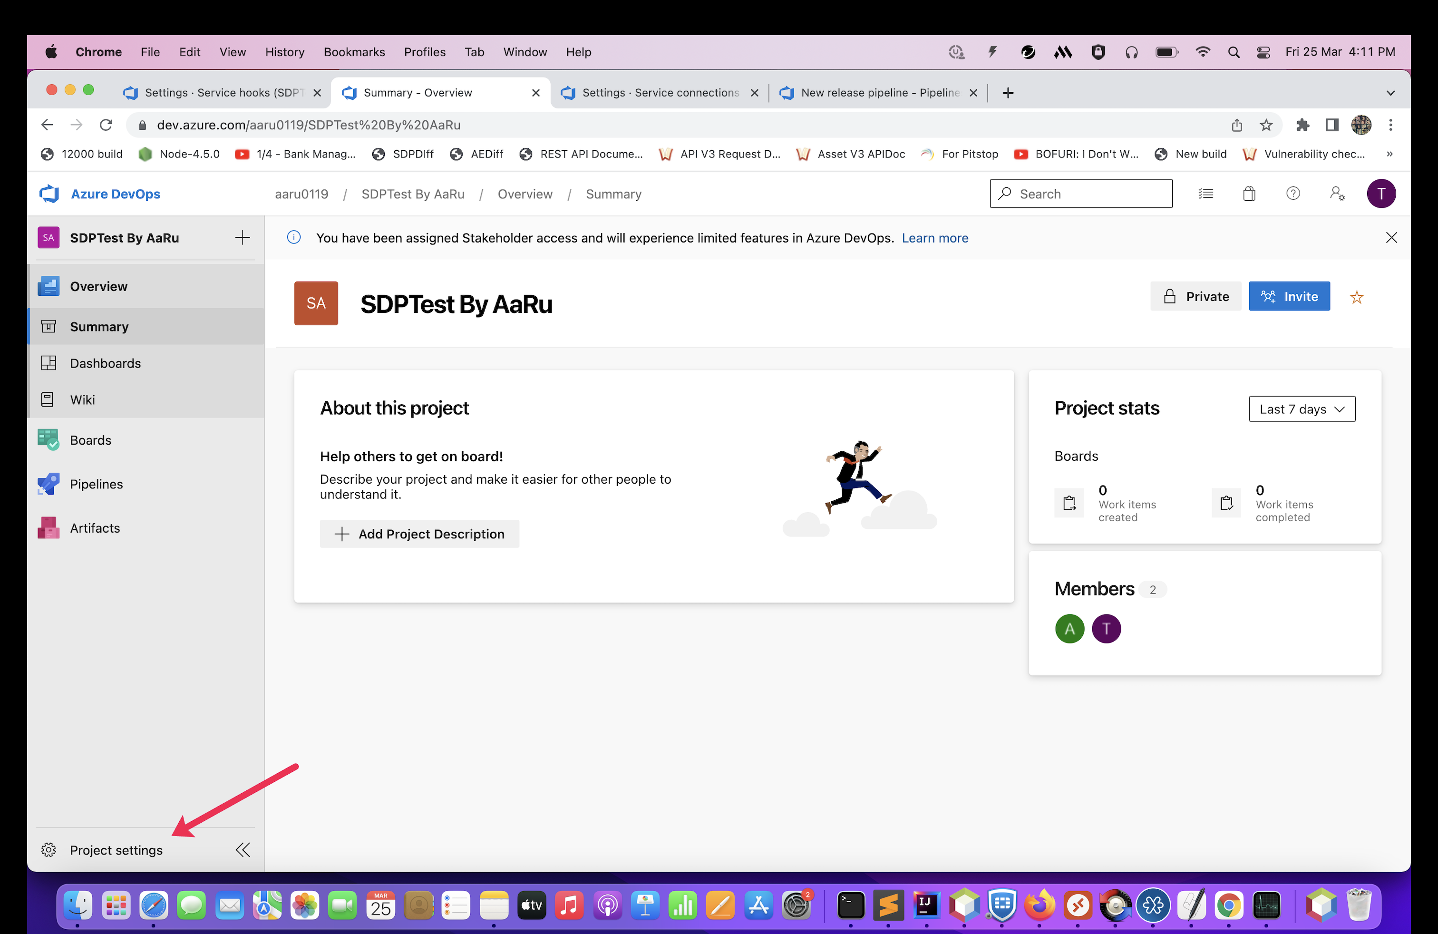Toggle Private project visibility button
This screenshot has height=934, width=1438.
(1195, 296)
